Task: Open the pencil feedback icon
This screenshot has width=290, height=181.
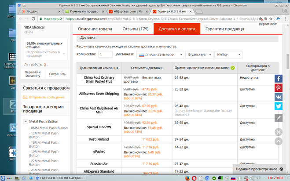Action: tap(279, 118)
